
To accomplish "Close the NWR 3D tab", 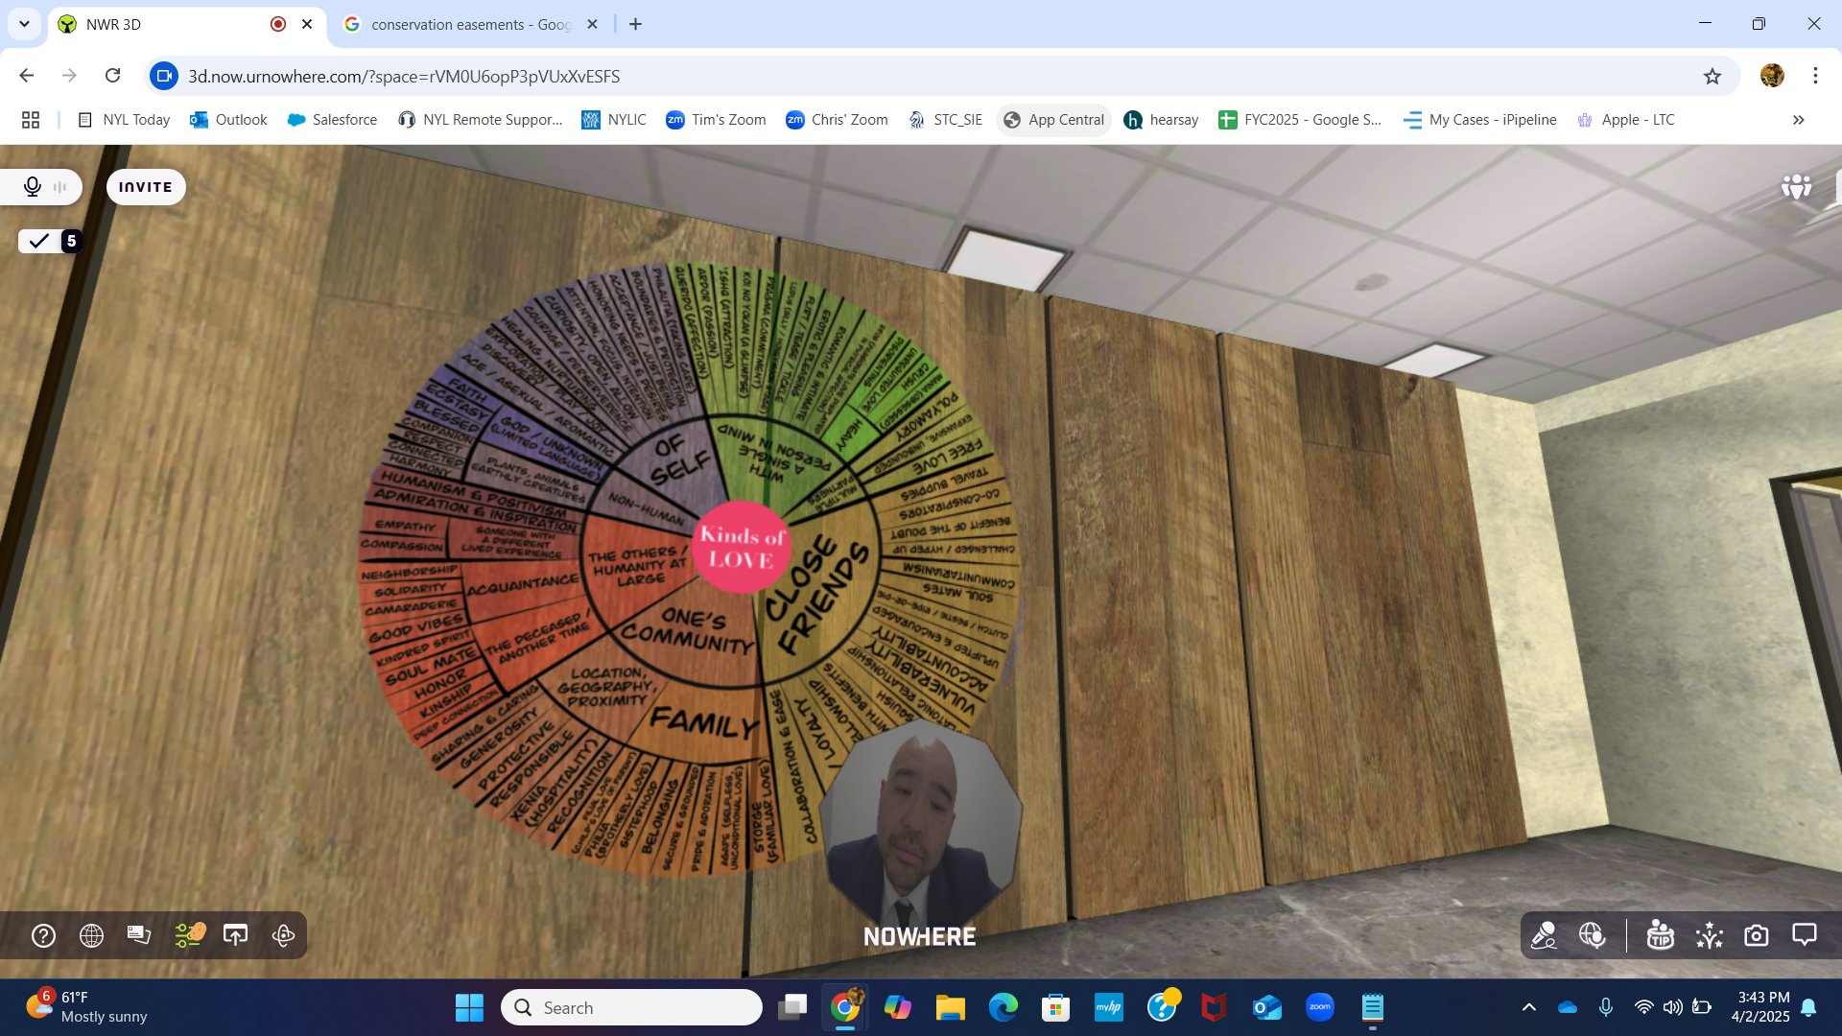I will [x=307, y=24].
